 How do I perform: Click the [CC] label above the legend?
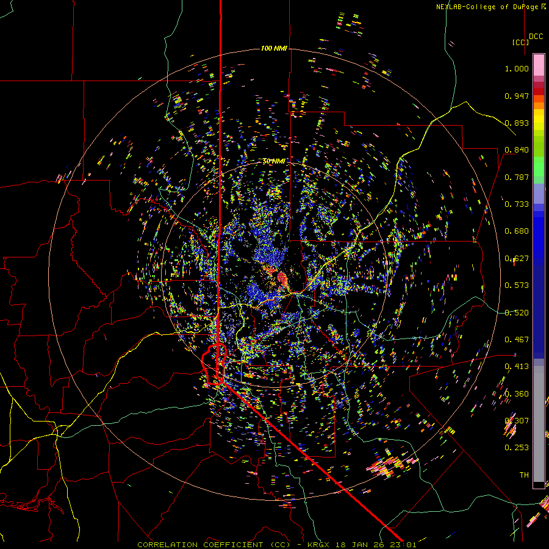[520, 42]
